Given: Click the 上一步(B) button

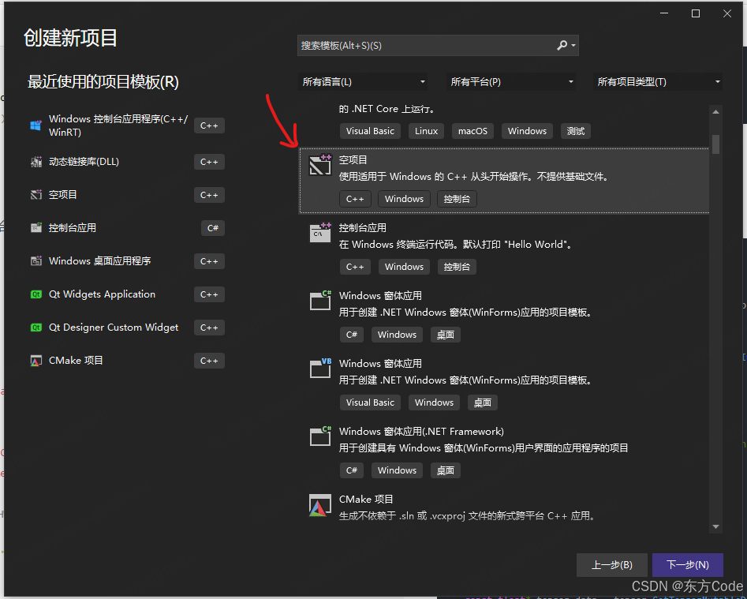Looking at the screenshot, I should (x=611, y=565).
